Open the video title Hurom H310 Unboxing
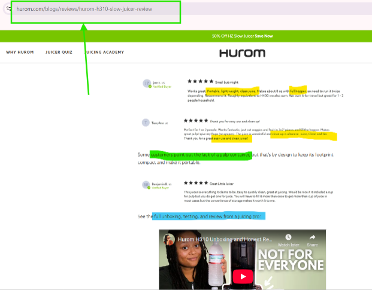372x290 pixels. pos(225,239)
